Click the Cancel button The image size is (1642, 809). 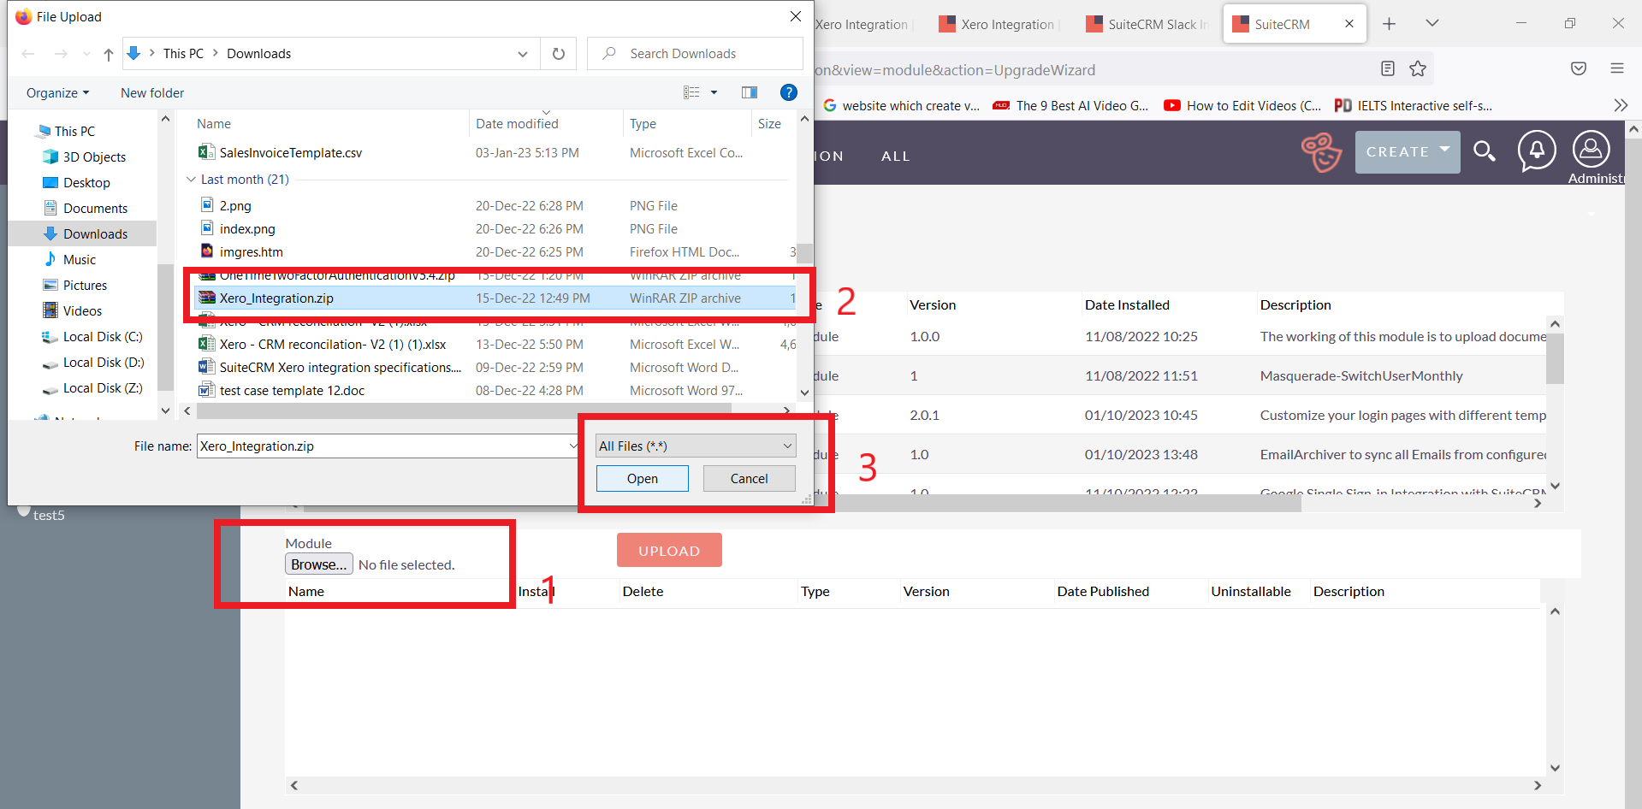pos(750,478)
